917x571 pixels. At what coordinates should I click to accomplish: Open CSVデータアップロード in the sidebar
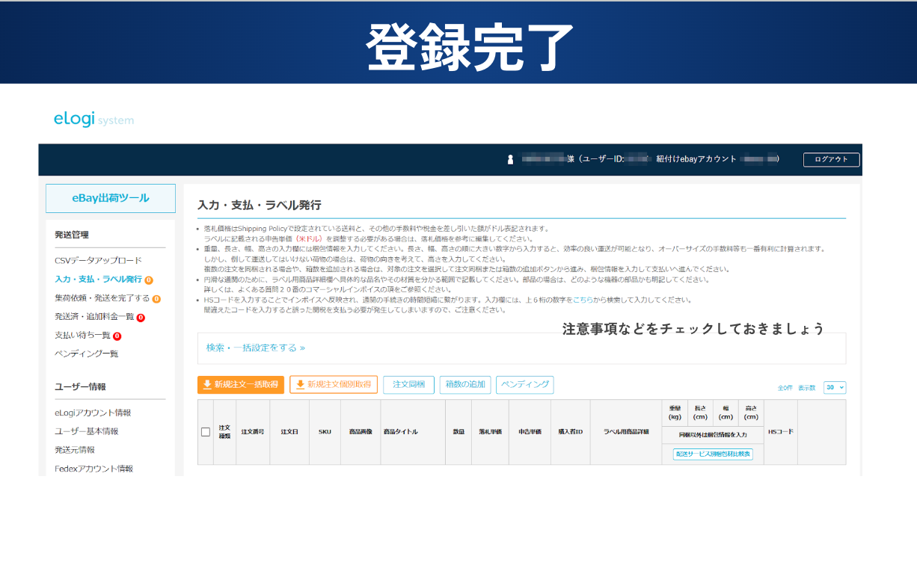98,261
